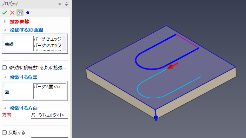Enable 滑らかに接続されるように拡張 checkbox

point(5,68)
